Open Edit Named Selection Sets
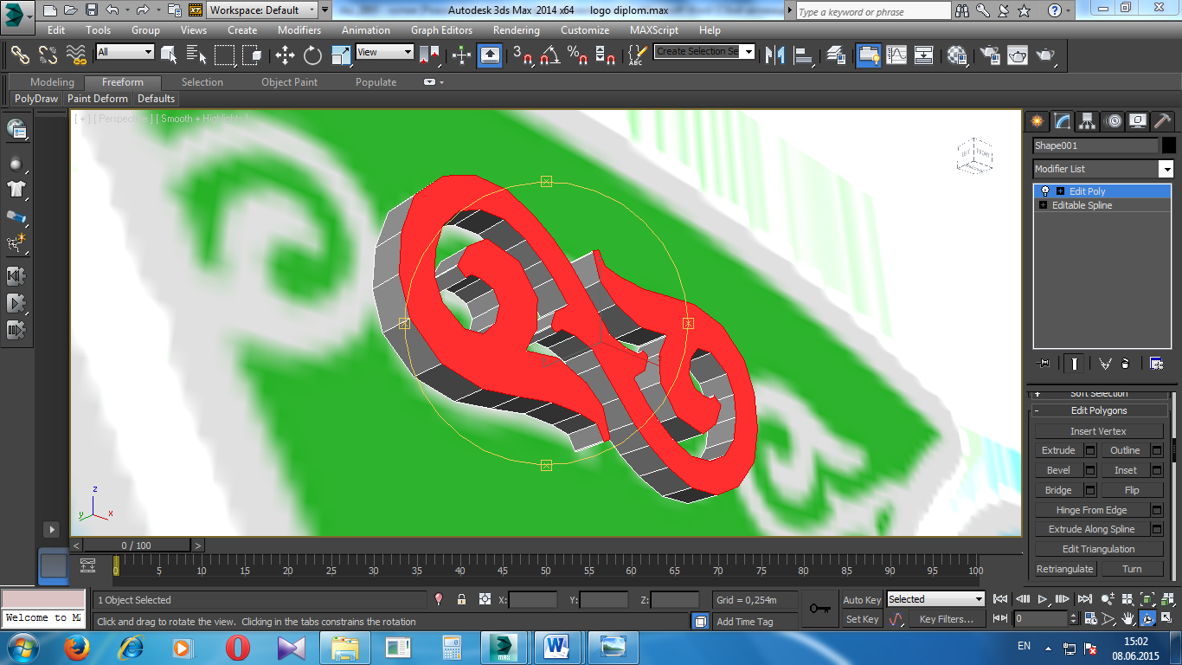 pos(637,55)
